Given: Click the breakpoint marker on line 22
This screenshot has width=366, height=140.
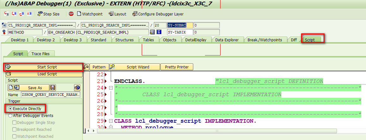Looking at the screenshot, I should point(106,75).
